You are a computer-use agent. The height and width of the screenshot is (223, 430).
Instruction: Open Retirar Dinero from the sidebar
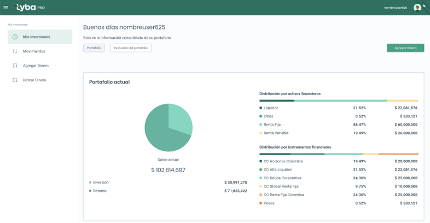coord(34,80)
